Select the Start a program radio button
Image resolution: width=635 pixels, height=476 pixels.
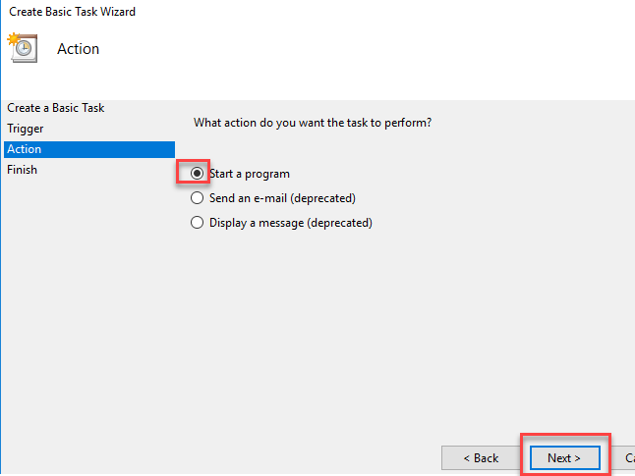tap(197, 174)
